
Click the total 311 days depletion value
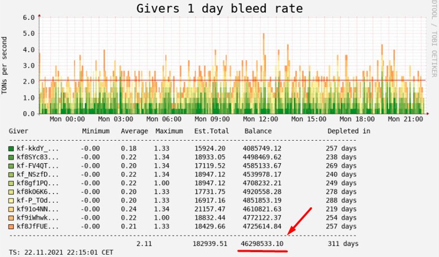click(343, 243)
